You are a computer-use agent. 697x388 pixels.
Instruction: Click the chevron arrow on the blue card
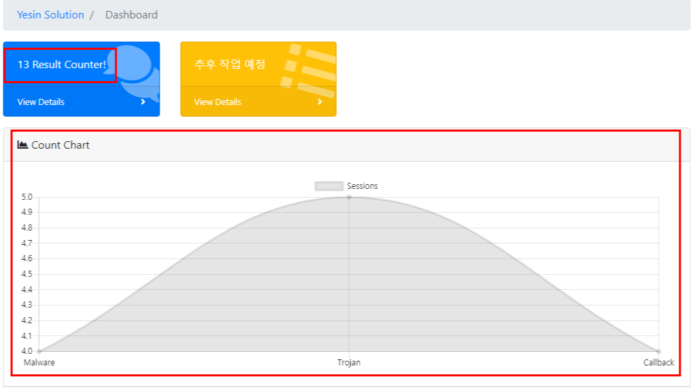tap(143, 102)
